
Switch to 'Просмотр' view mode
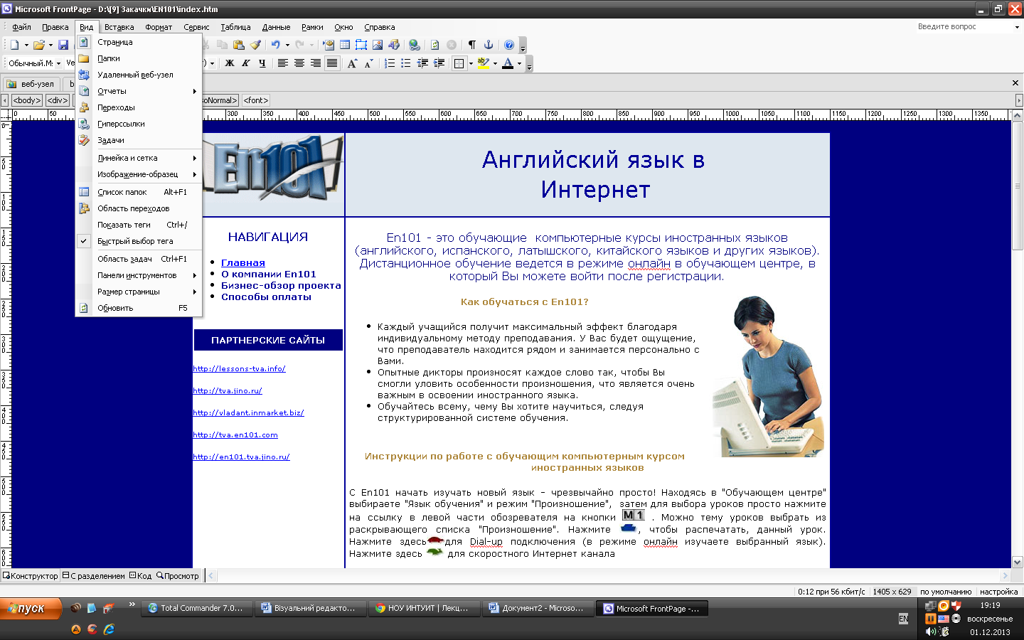178,576
